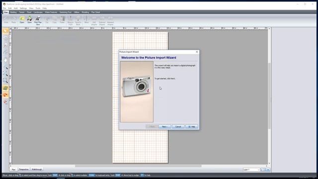Click the Send to Back icon
318x179 pixels.
click(x=78, y=21)
